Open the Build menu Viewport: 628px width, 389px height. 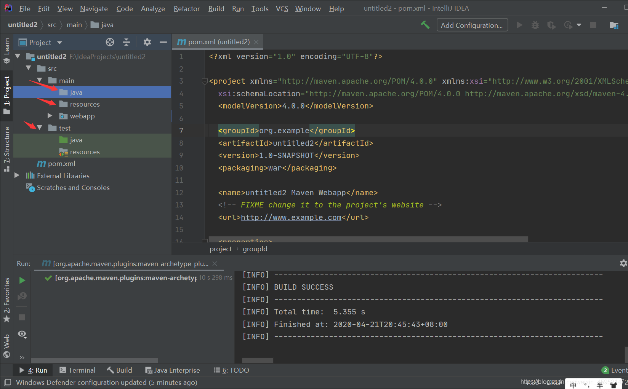pos(216,8)
